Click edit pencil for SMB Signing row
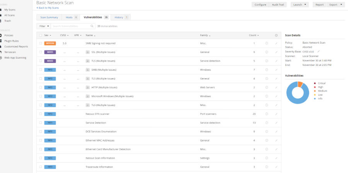The height and width of the screenshot is (173, 348). click(276, 44)
